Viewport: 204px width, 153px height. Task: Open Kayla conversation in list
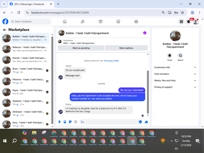click(25, 92)
